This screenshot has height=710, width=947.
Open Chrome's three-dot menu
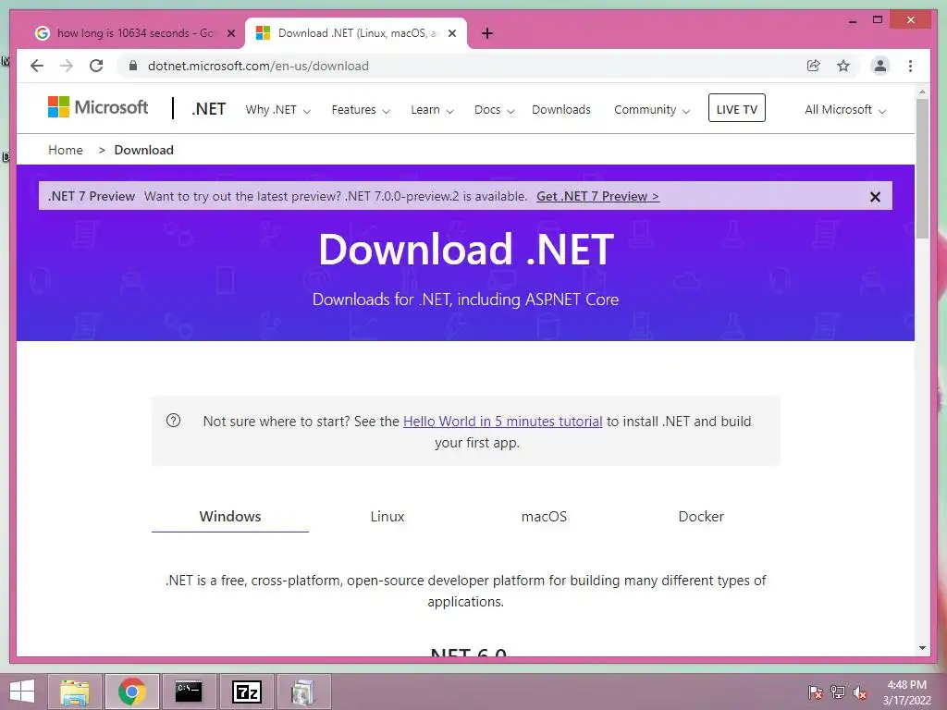pyautogui.click(x=910, y=66)
